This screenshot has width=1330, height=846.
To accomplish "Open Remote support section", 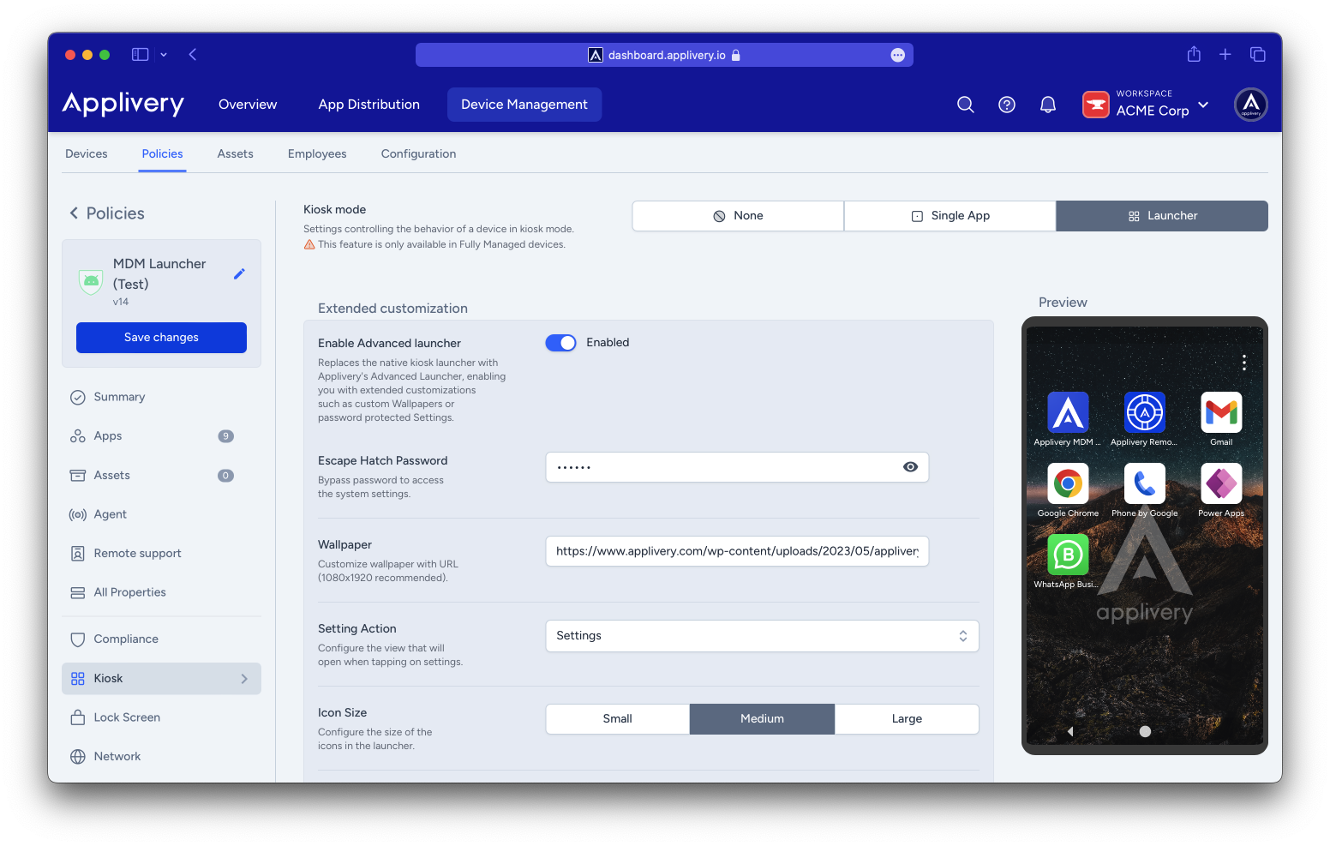I will click(x=161, y=554).
